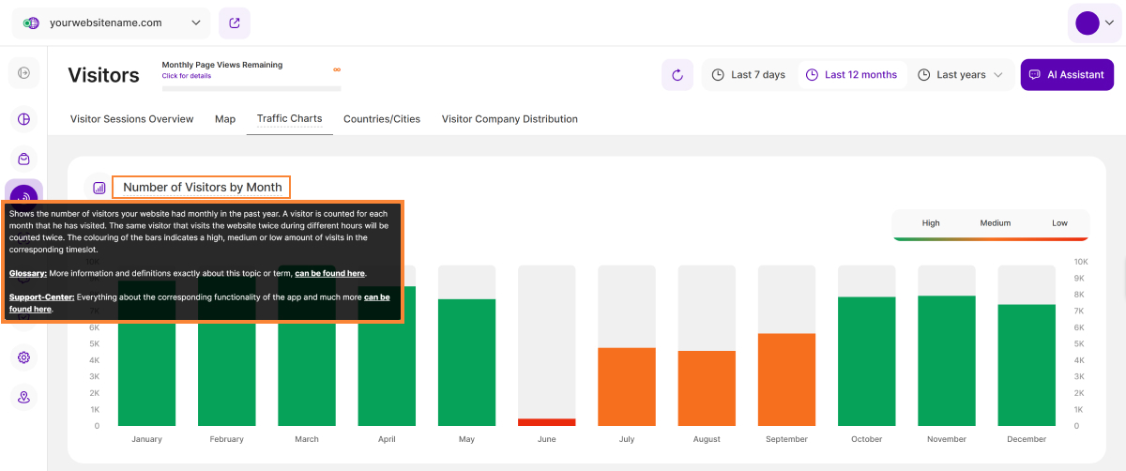Open the AI Assistant

point(1066,75)
